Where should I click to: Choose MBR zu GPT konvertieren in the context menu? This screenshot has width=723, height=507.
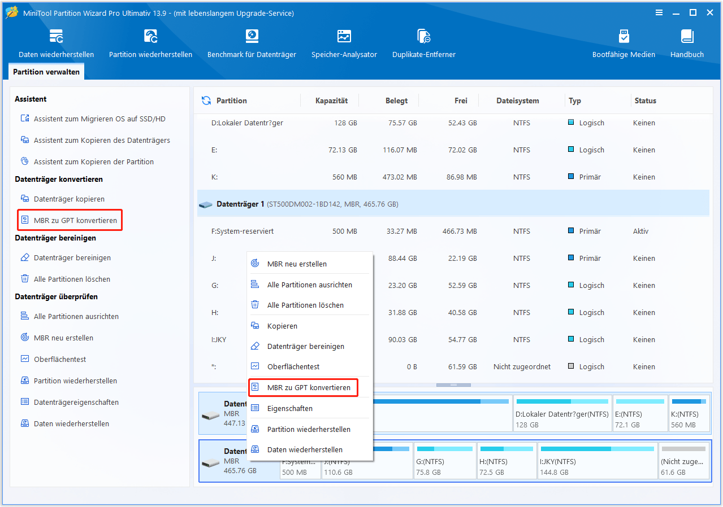303,388
